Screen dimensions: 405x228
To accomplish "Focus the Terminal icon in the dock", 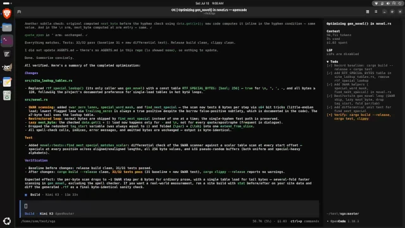I will point(7,41).
